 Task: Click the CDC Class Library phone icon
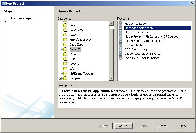click(120, 49)
